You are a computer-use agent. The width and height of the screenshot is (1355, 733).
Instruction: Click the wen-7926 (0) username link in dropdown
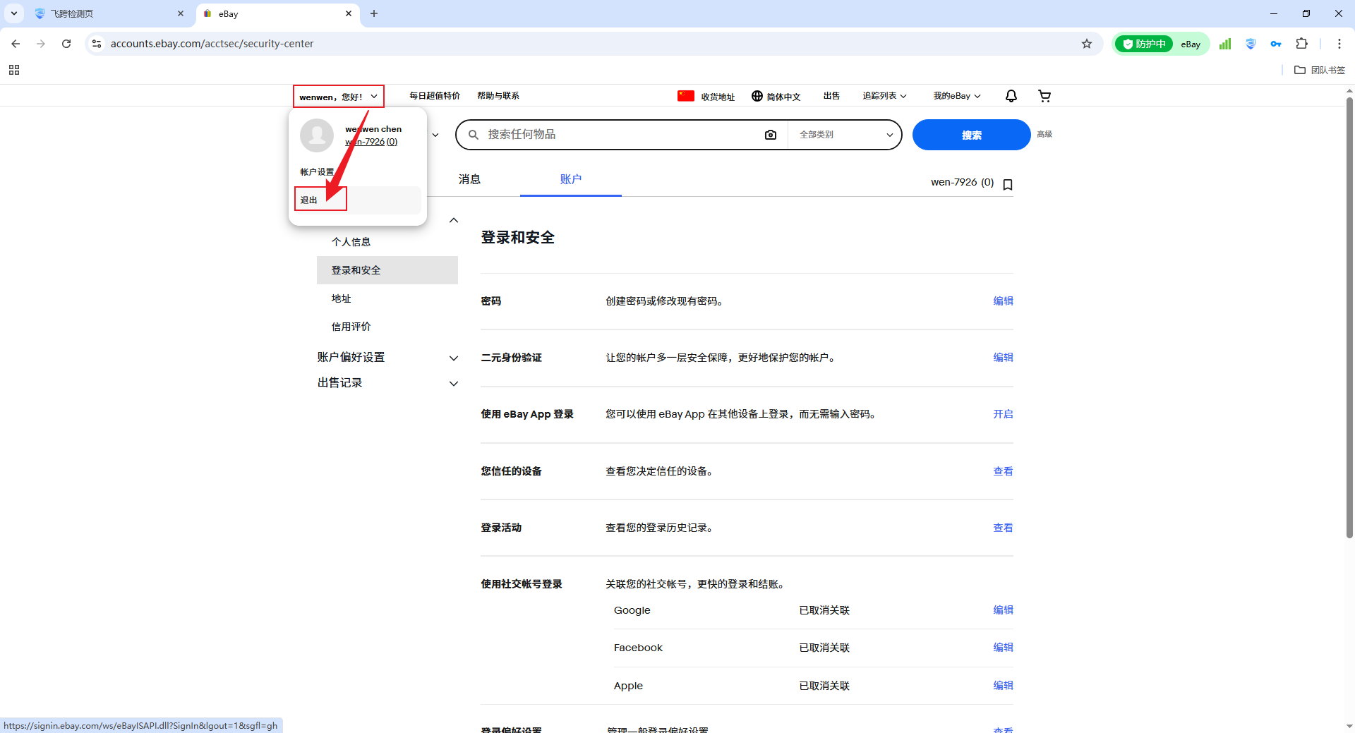[371, 142]
